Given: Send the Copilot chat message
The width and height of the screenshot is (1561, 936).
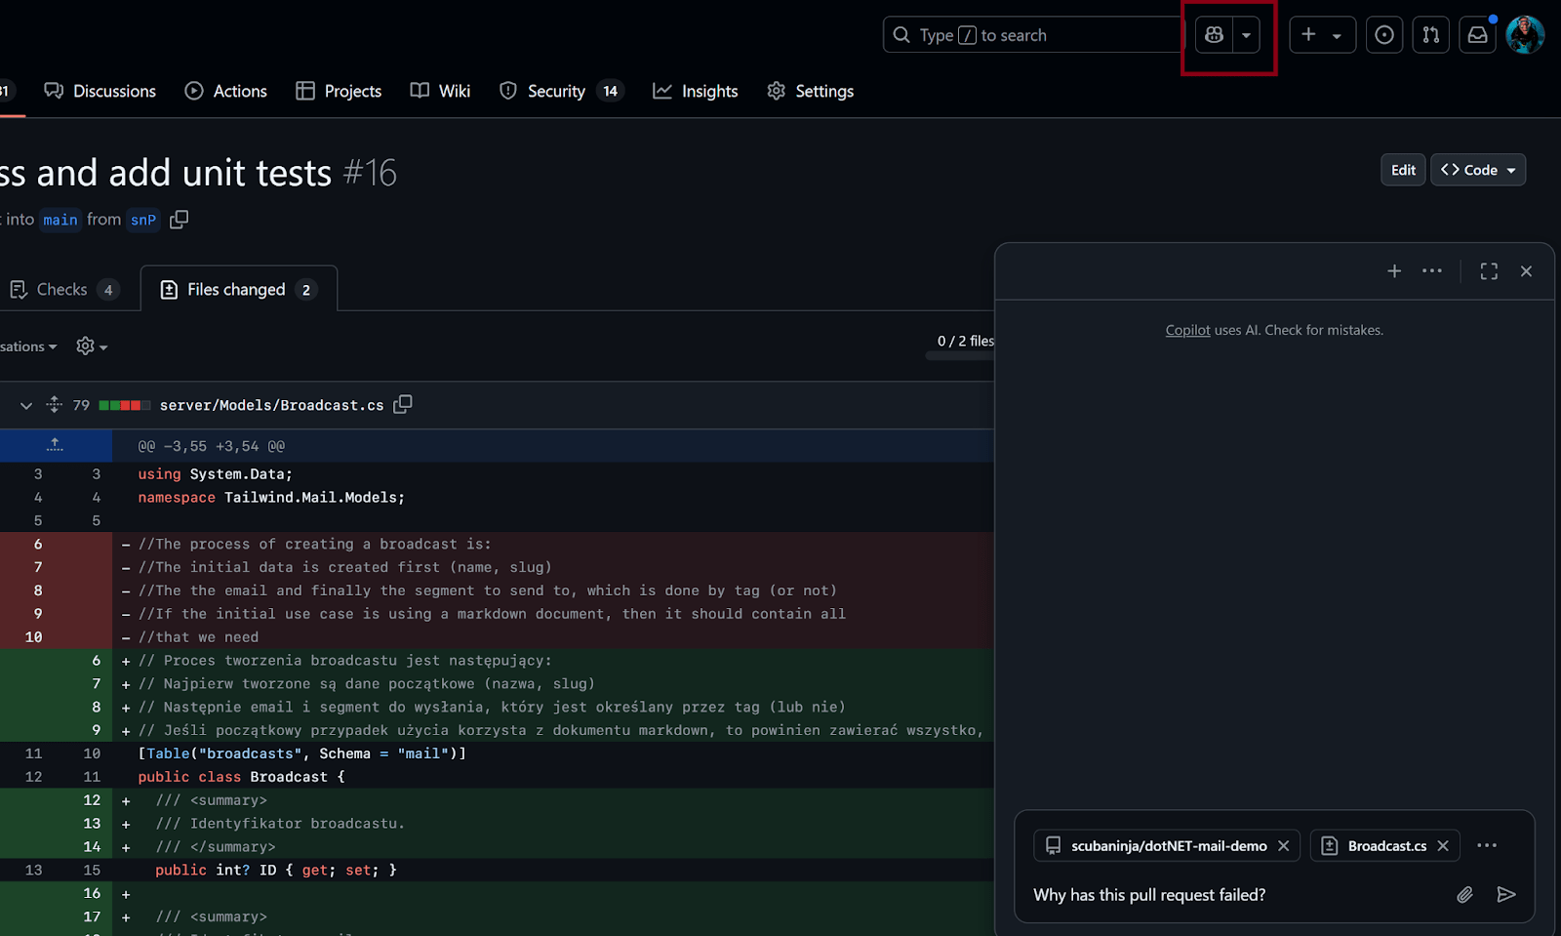Looking at the screenshot, I should click(x=1506, y=894).
